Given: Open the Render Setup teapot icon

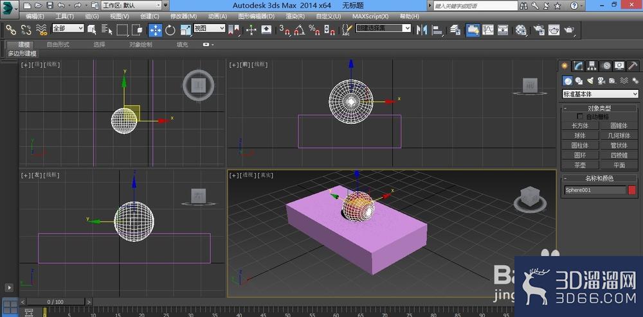Looking at the screenshot, I should point(539,30).
